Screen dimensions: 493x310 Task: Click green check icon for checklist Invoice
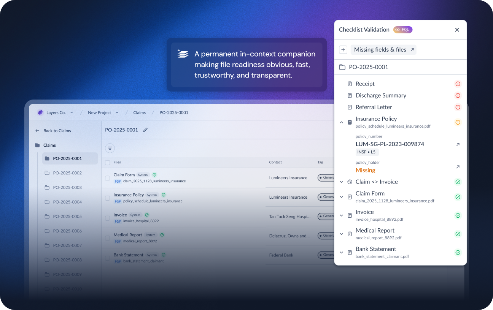tap(458, 215)
